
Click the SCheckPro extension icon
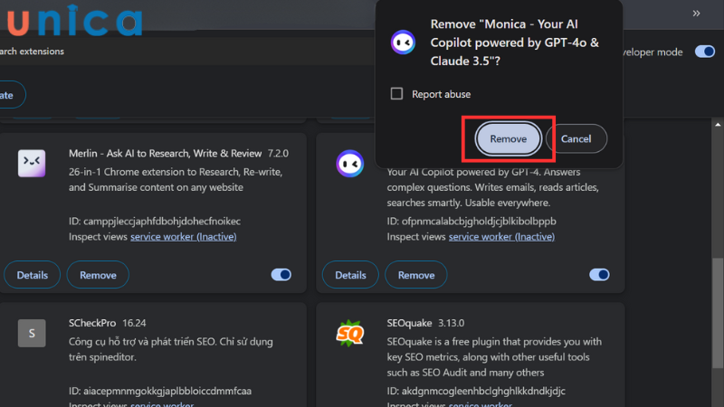pos(32,333)
